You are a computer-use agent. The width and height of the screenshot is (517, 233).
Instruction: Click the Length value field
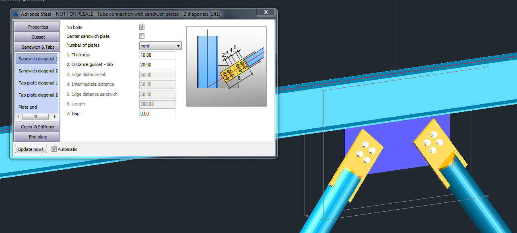click(x=157, y=104)
